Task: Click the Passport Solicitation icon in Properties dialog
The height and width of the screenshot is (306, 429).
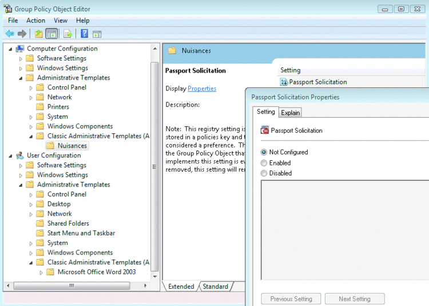Action: (265, 130)
